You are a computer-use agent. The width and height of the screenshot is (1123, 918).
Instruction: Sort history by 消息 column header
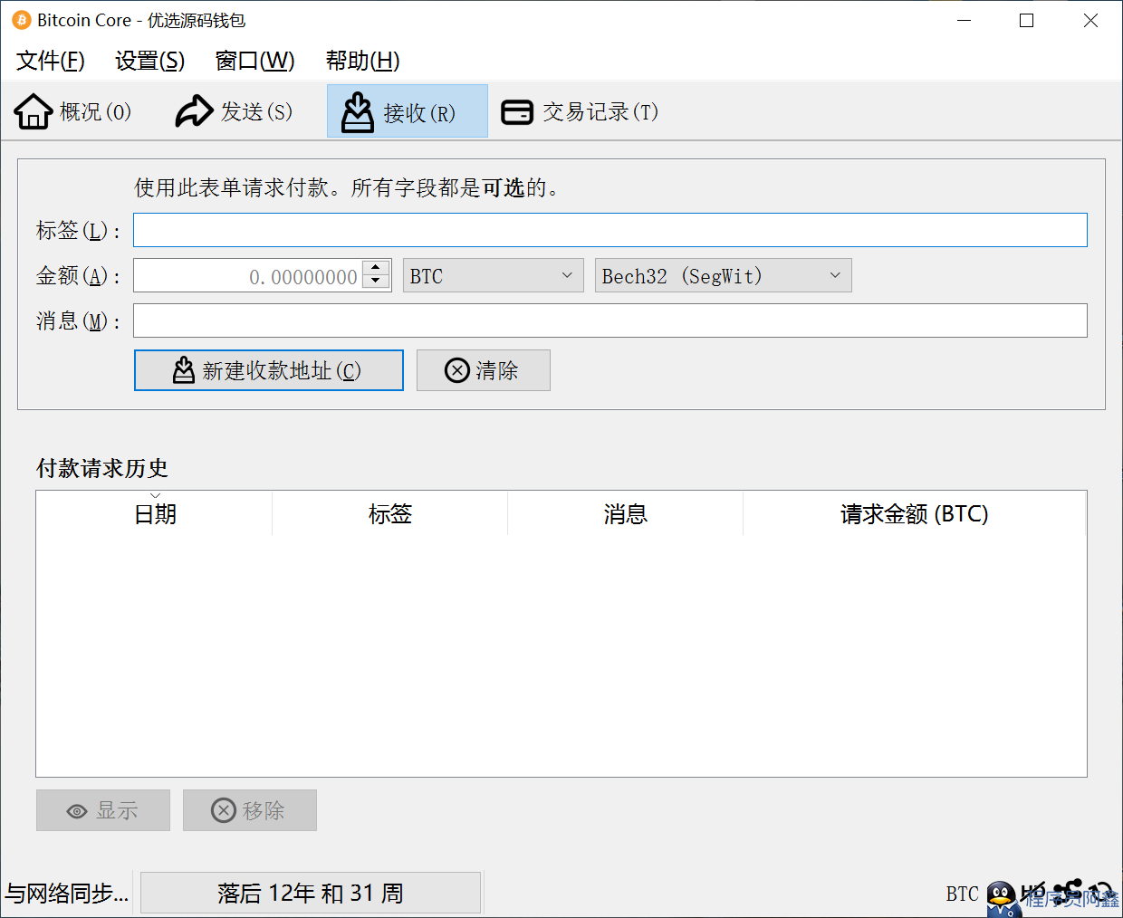(626, 513)
